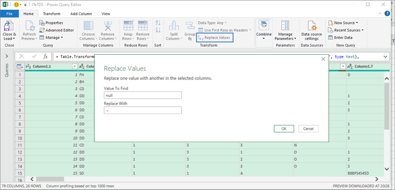Image resolution: width=395 pixels, height=190 pixels.
Task: Expand the formula bar dropdown arrow
Action: [x=386, y=57]
